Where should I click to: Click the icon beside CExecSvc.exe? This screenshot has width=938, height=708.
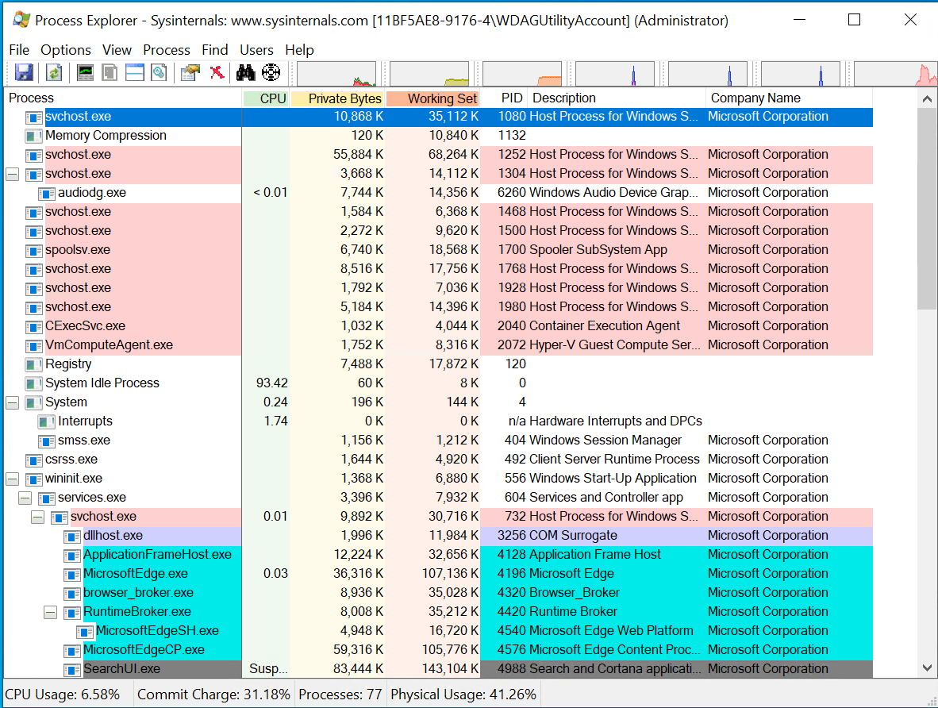(x=34, y=327)
